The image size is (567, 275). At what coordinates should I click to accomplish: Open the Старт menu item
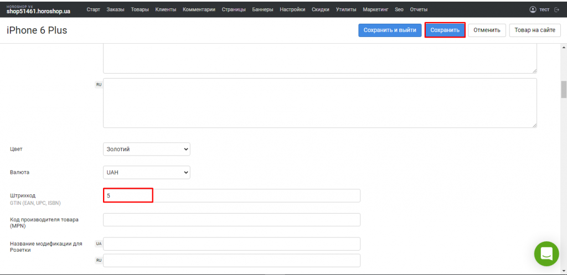(x=93, y=10)
